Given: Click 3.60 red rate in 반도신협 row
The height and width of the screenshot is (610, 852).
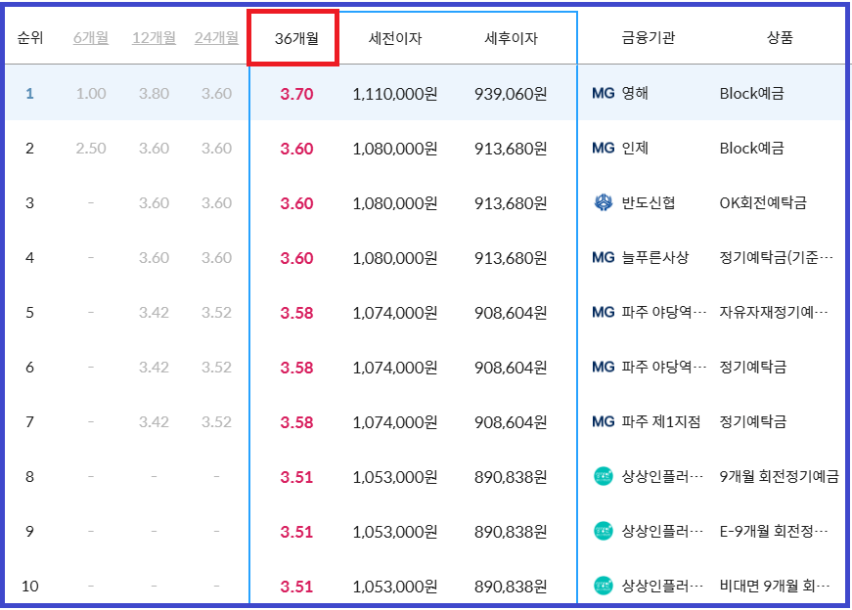Looking at the screenshot, I should pos(296,203).
